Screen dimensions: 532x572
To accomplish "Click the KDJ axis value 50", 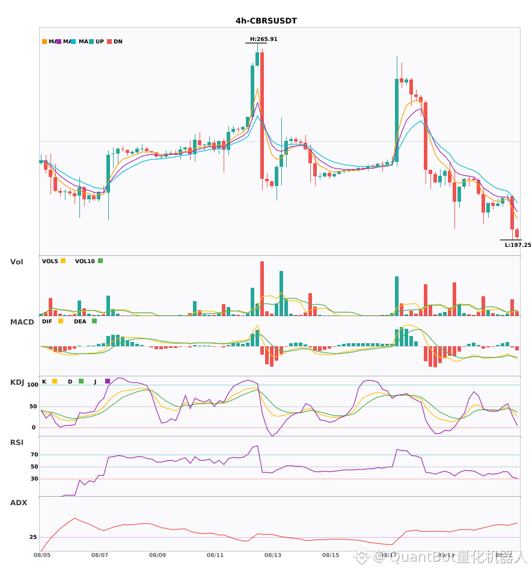I will click(x=33, y=406).
